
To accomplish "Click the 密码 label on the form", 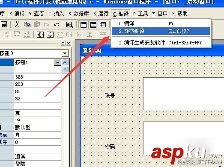I will [110, 146].
